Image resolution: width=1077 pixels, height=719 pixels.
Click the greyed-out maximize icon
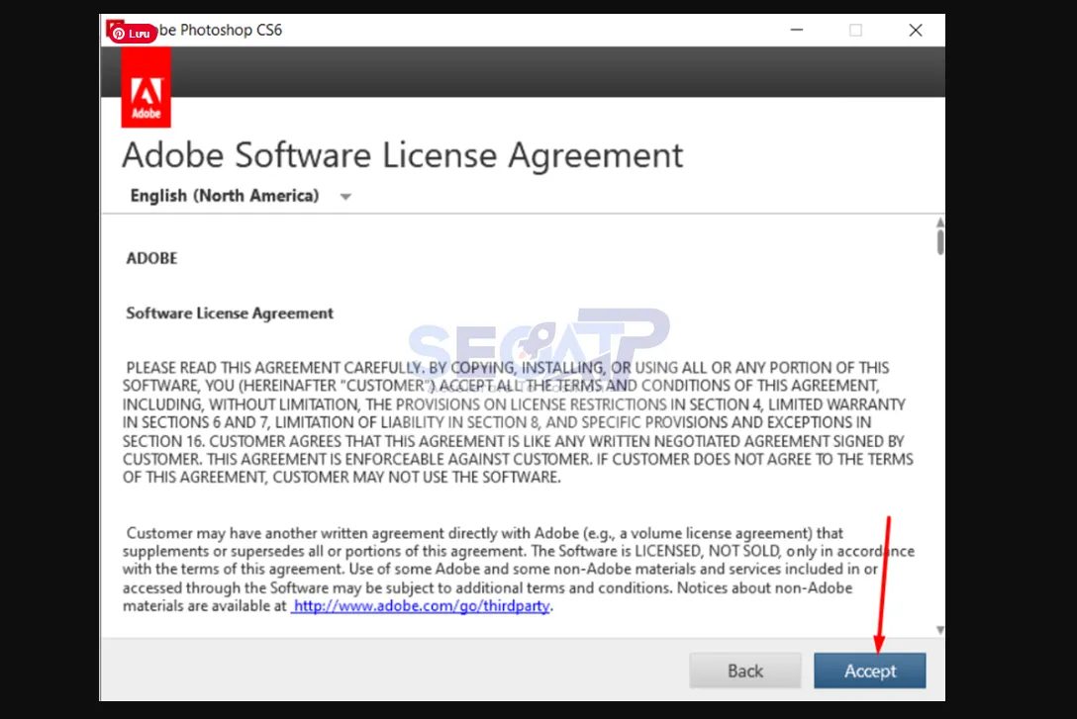pyautogui.click(x=855, y=31)
